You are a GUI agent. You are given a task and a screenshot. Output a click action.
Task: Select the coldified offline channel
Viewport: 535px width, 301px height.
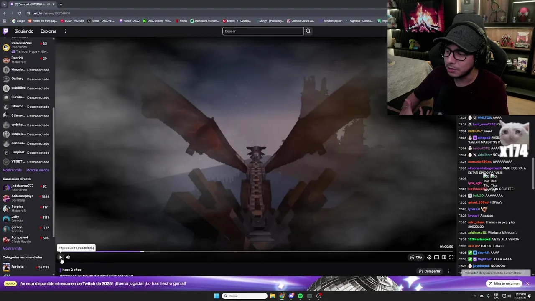click(x=27, y=88)
